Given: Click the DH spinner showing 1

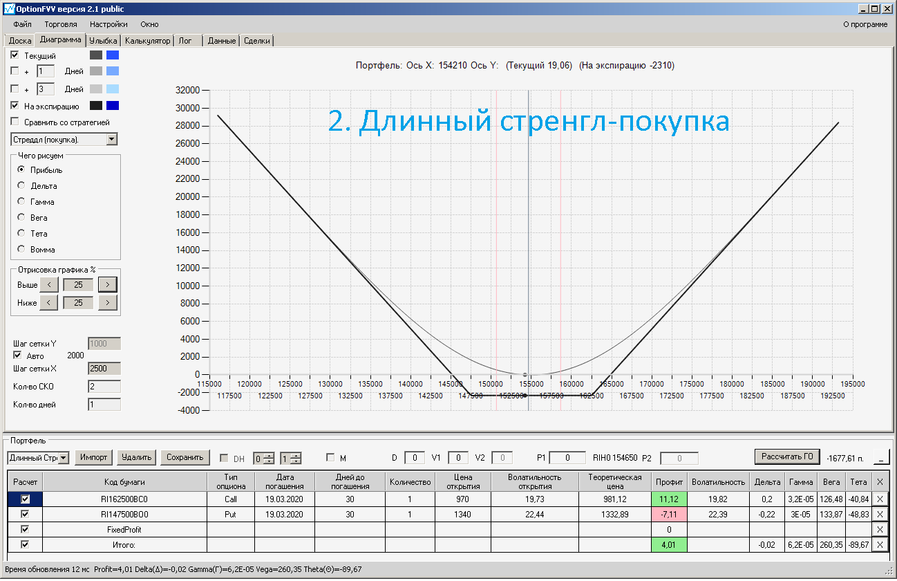Looking at the screenshot, I should (x=291, y=458).
